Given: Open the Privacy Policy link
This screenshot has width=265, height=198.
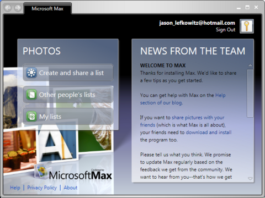Looking at the screenshot, I should tap(42, 188).
